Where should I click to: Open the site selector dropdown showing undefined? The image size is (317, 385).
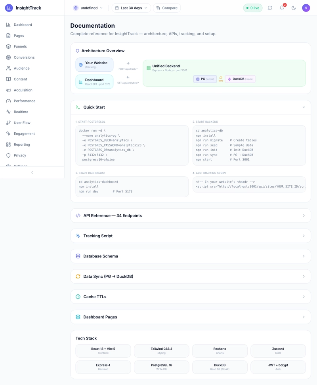coord(88,8)
